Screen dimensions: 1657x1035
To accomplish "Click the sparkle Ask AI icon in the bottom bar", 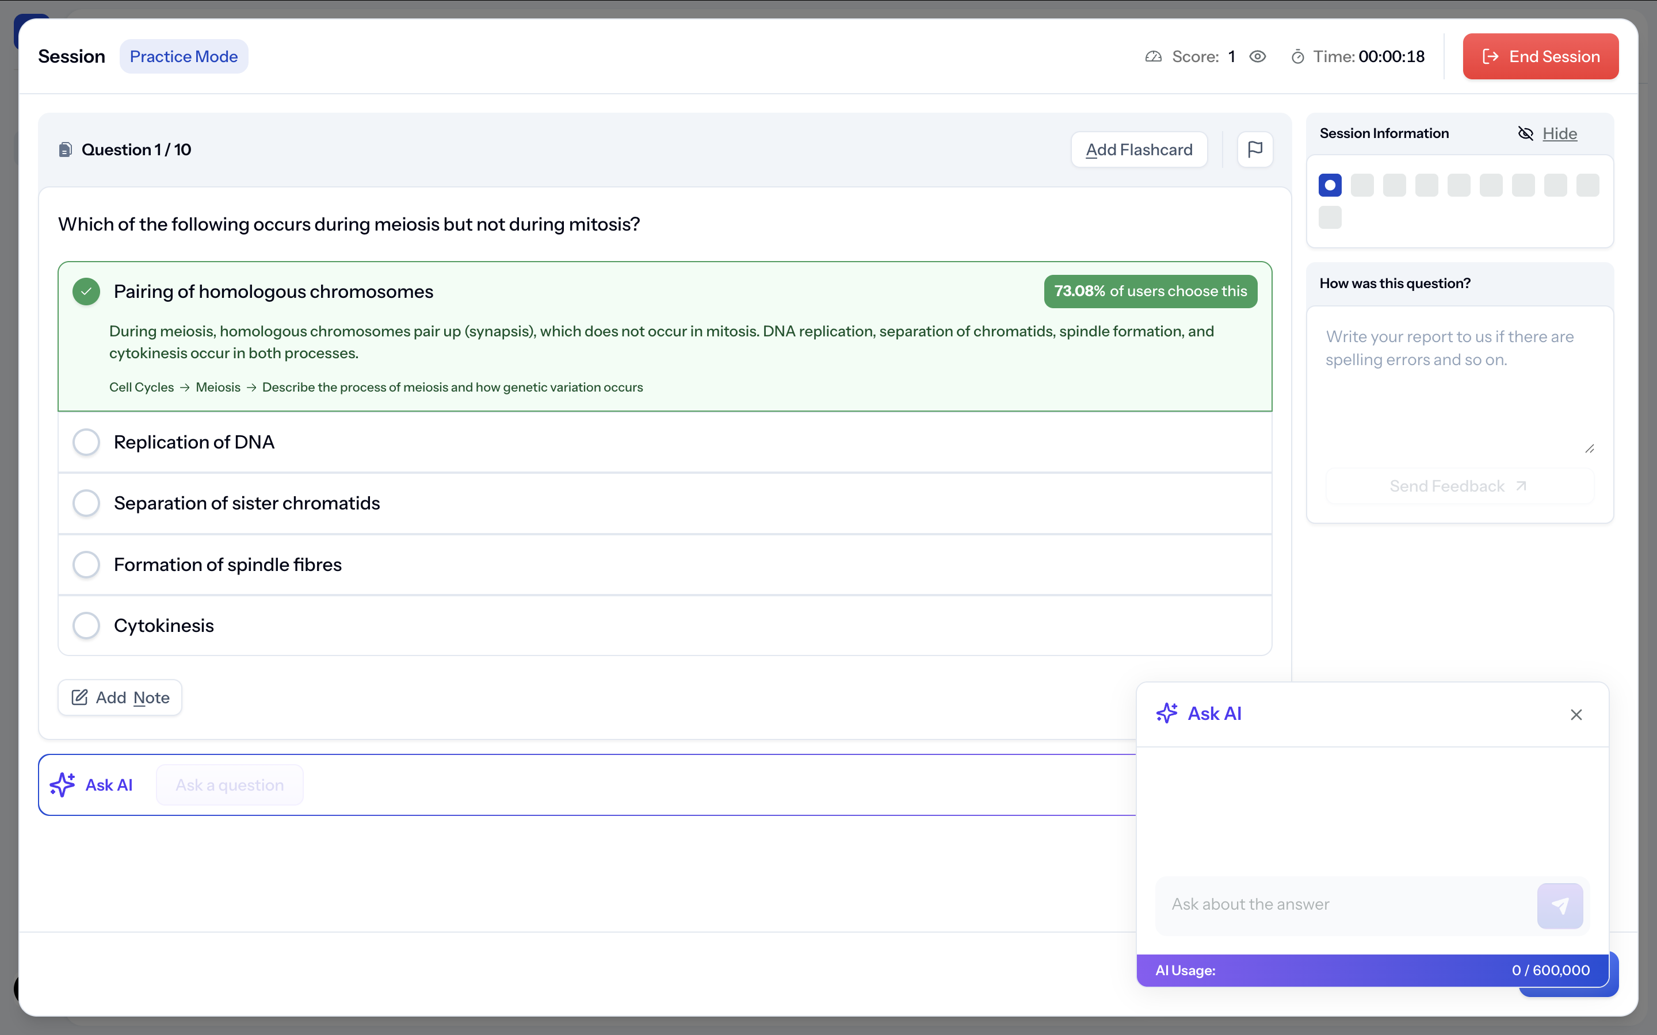I will tap(62, 784).
